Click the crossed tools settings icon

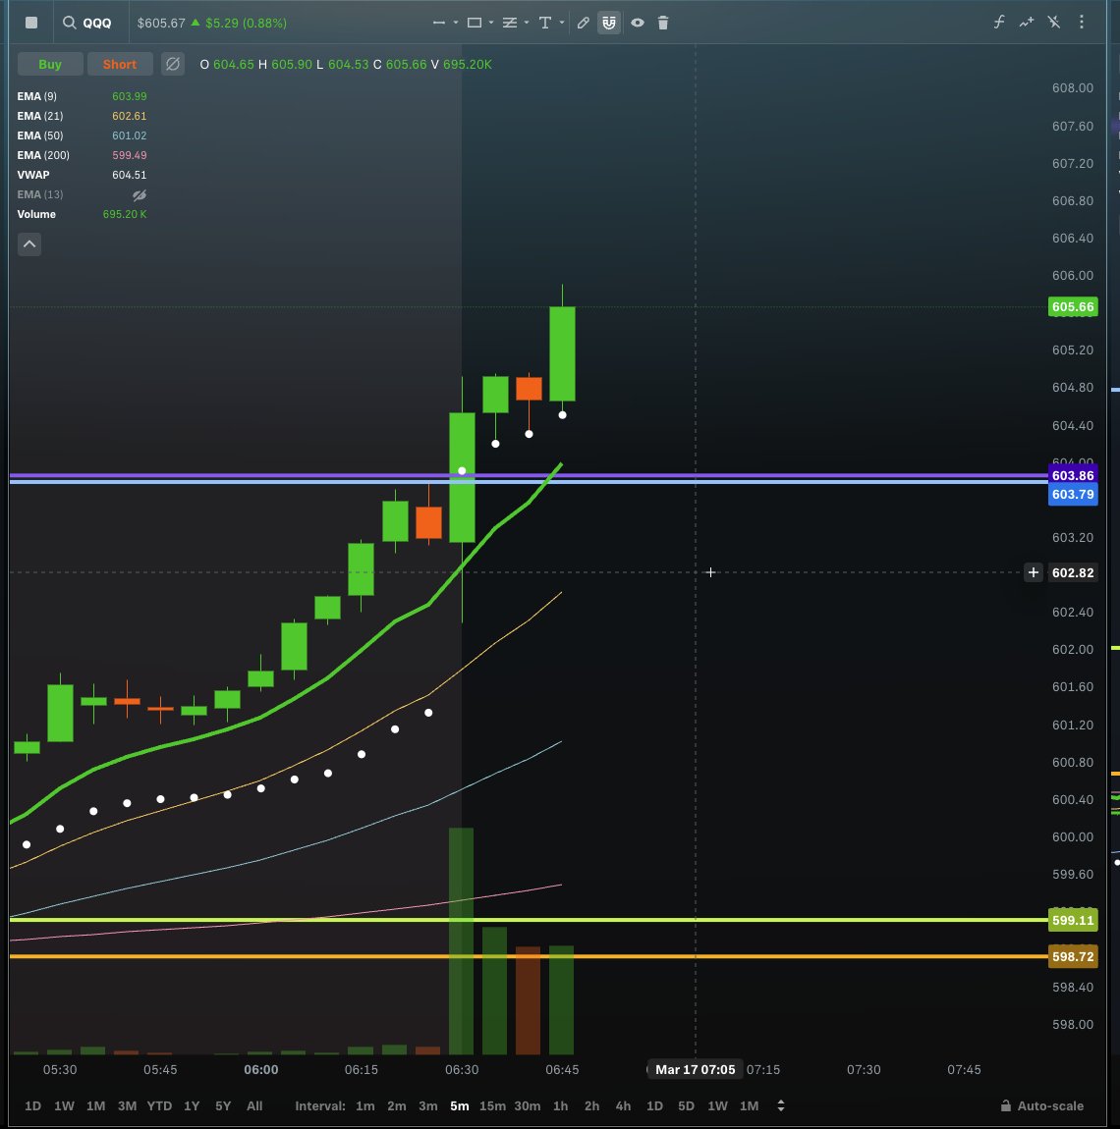[x=1054, y=23]
